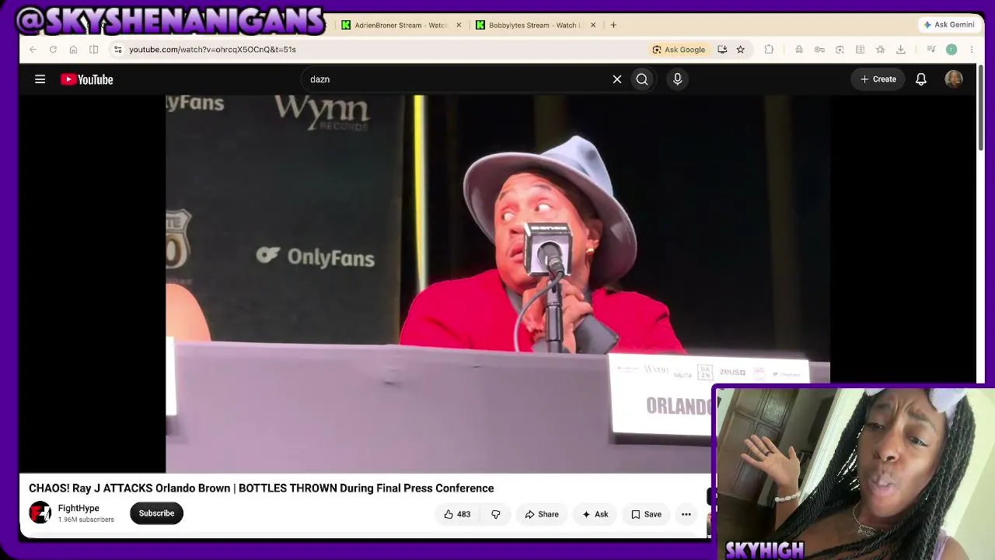
Task: Open more actions three-dot menu under video
Action: point(686,514)
